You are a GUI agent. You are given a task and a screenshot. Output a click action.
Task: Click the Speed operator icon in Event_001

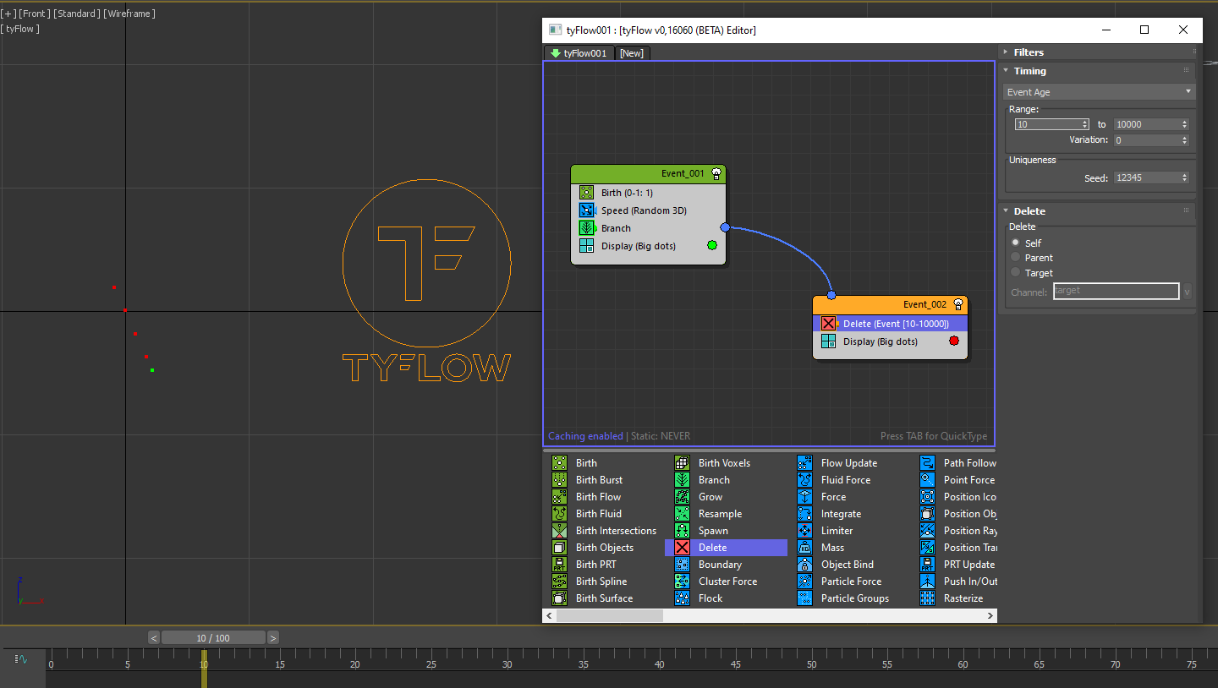click(586, 210)
